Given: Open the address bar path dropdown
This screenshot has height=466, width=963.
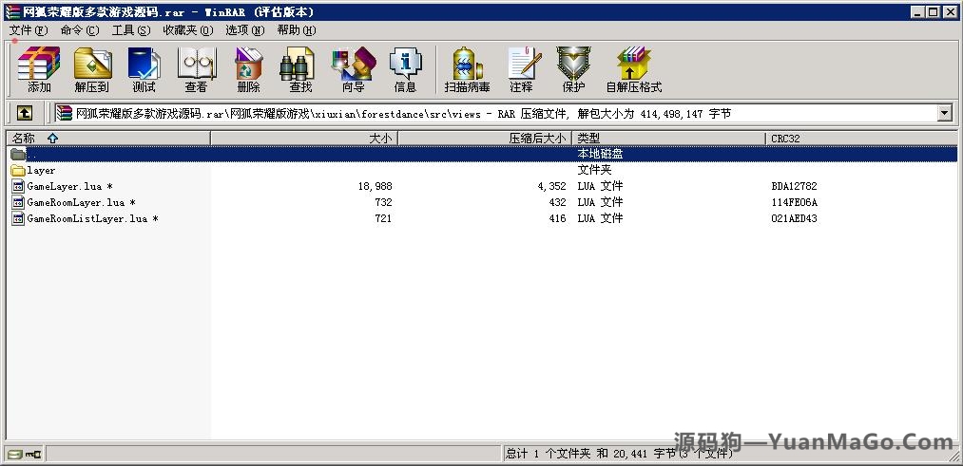Looking at the screenshot, I should (944, 113).
